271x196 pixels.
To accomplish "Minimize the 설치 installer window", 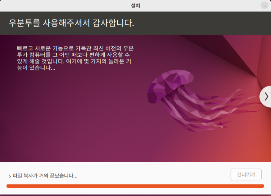I will pyautogui.click(x=264, y=6).
